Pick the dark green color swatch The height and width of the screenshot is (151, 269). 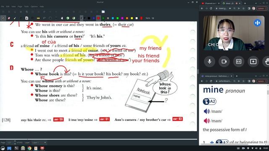(x=103, y=18)
